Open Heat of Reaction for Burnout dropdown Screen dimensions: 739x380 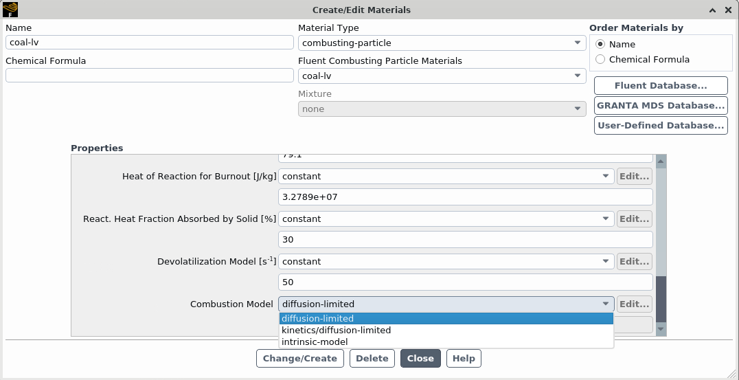click(446, 176)
